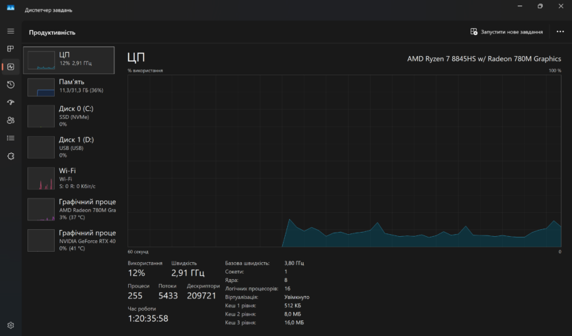The height and width of the screenshot is (336, 572).
Task: Select Диск 1 (D:) USB entry
Action: point(69,147)
